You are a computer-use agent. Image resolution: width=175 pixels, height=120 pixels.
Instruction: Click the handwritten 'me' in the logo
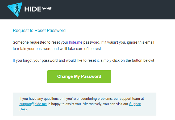[x=47, y=9]
